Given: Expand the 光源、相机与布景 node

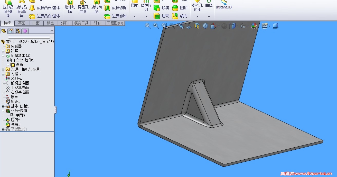Looking at the screenshot, I should (x=3, y=70).
